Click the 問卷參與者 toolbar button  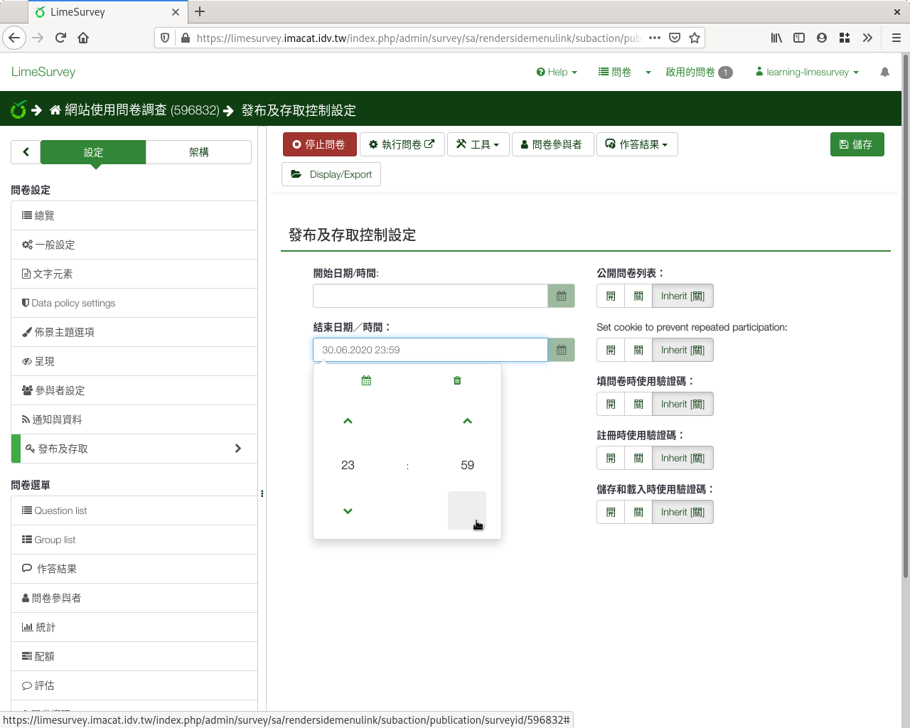[552, 144]
